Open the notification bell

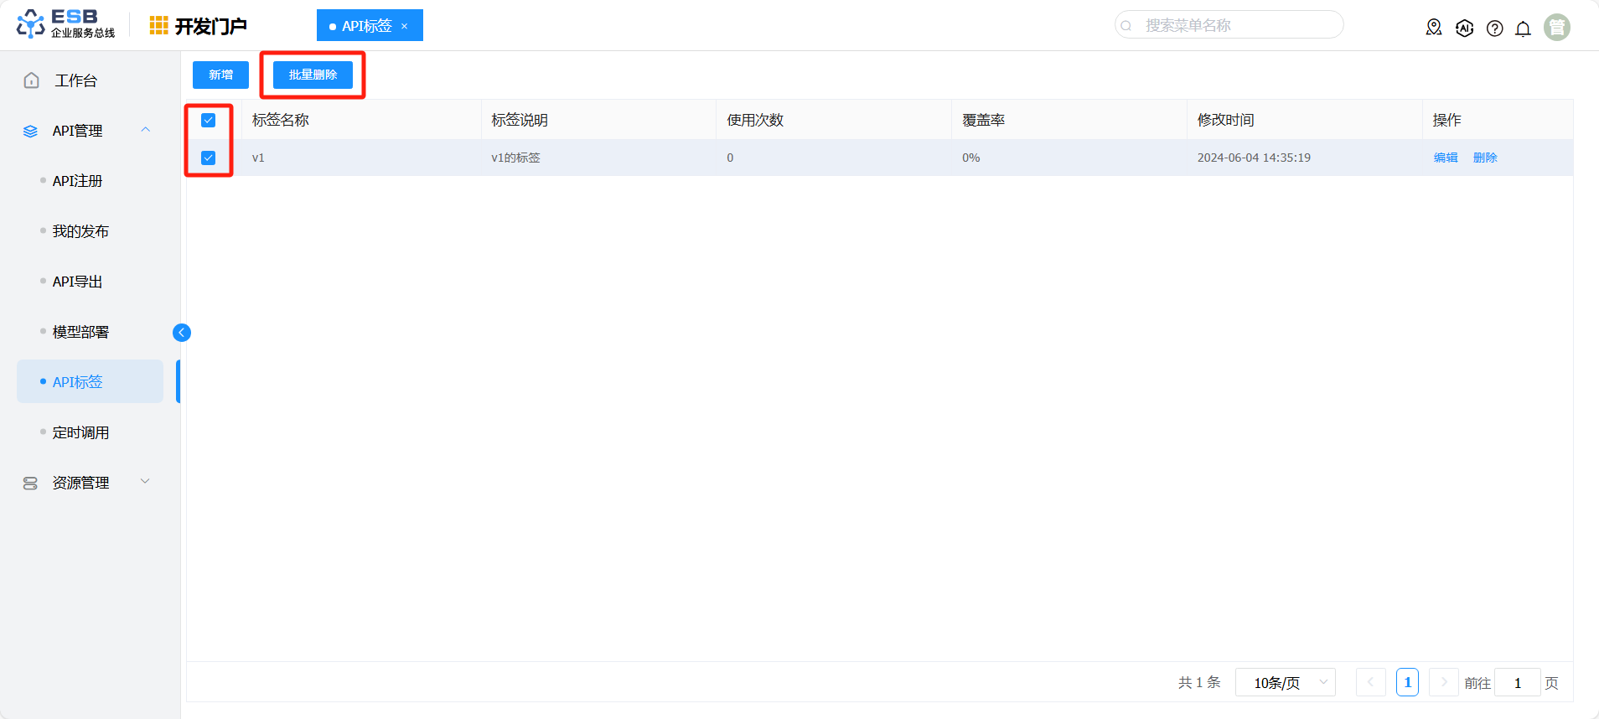[1523, 28]
